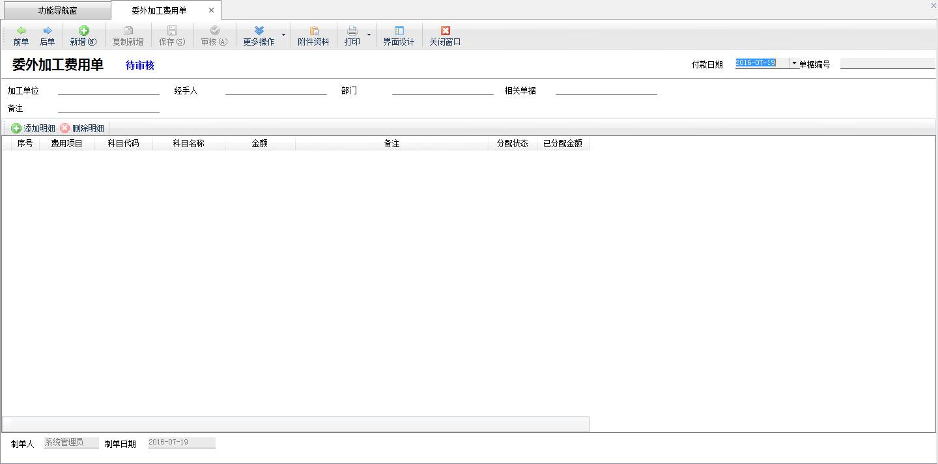Click the 打印 print icon
The width and height of the screenshot is (938, 464).
pyautogui.click(x=352, y=31)
